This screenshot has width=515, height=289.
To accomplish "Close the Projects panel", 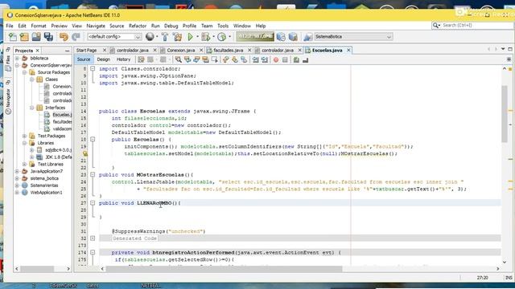I will click(38, 51).
